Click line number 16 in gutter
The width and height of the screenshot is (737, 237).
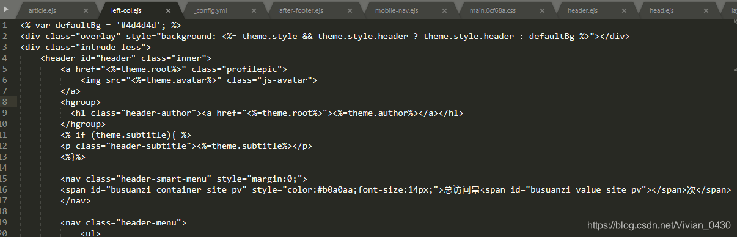(x=4, y=189)
